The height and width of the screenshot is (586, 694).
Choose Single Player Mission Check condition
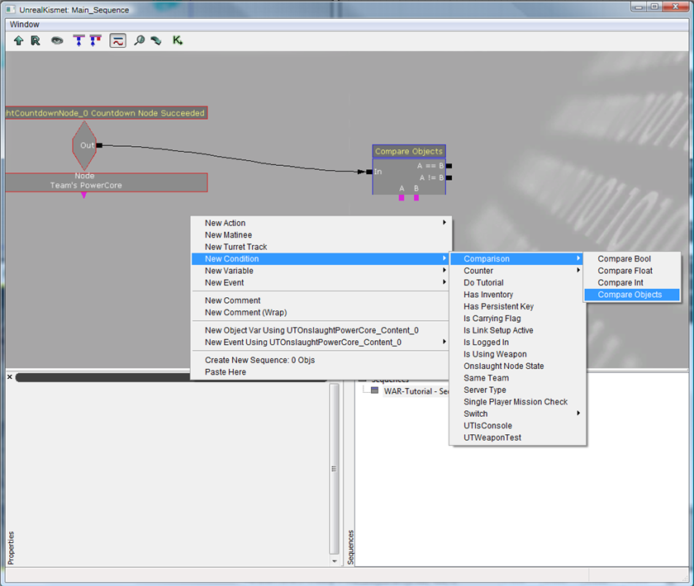point(517,402)
